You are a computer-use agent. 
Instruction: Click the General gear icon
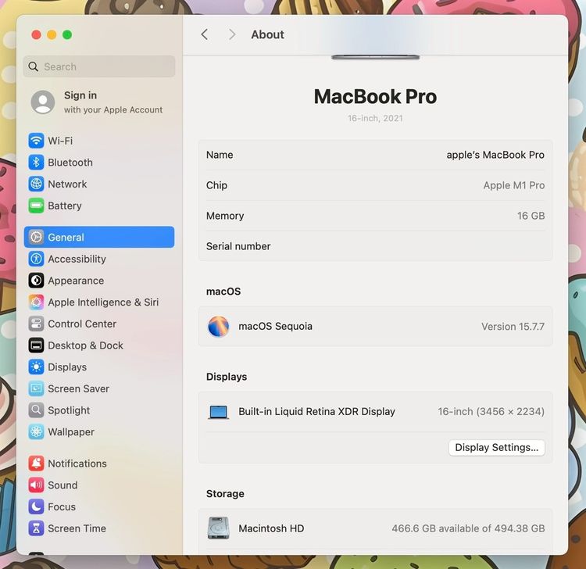click(36, 238)
